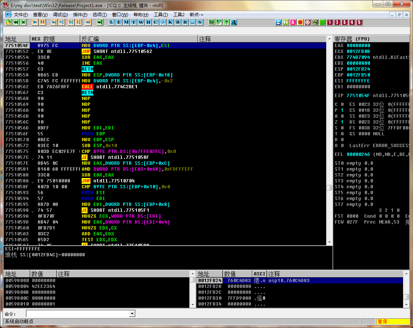Open the Log window with L icon
Image resolution: width=413 pixels, height=328 pixels.
(x=112, y=22)
